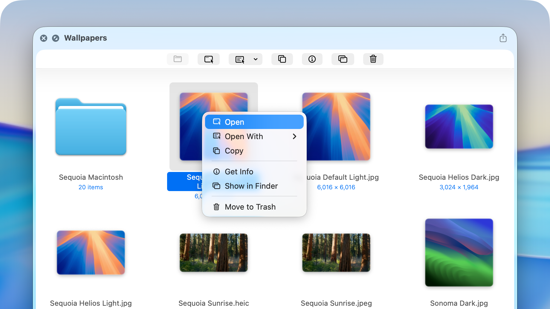Select Show in Finder menu entry
This screenshot has height=309, width=550.
click(251, 186)
